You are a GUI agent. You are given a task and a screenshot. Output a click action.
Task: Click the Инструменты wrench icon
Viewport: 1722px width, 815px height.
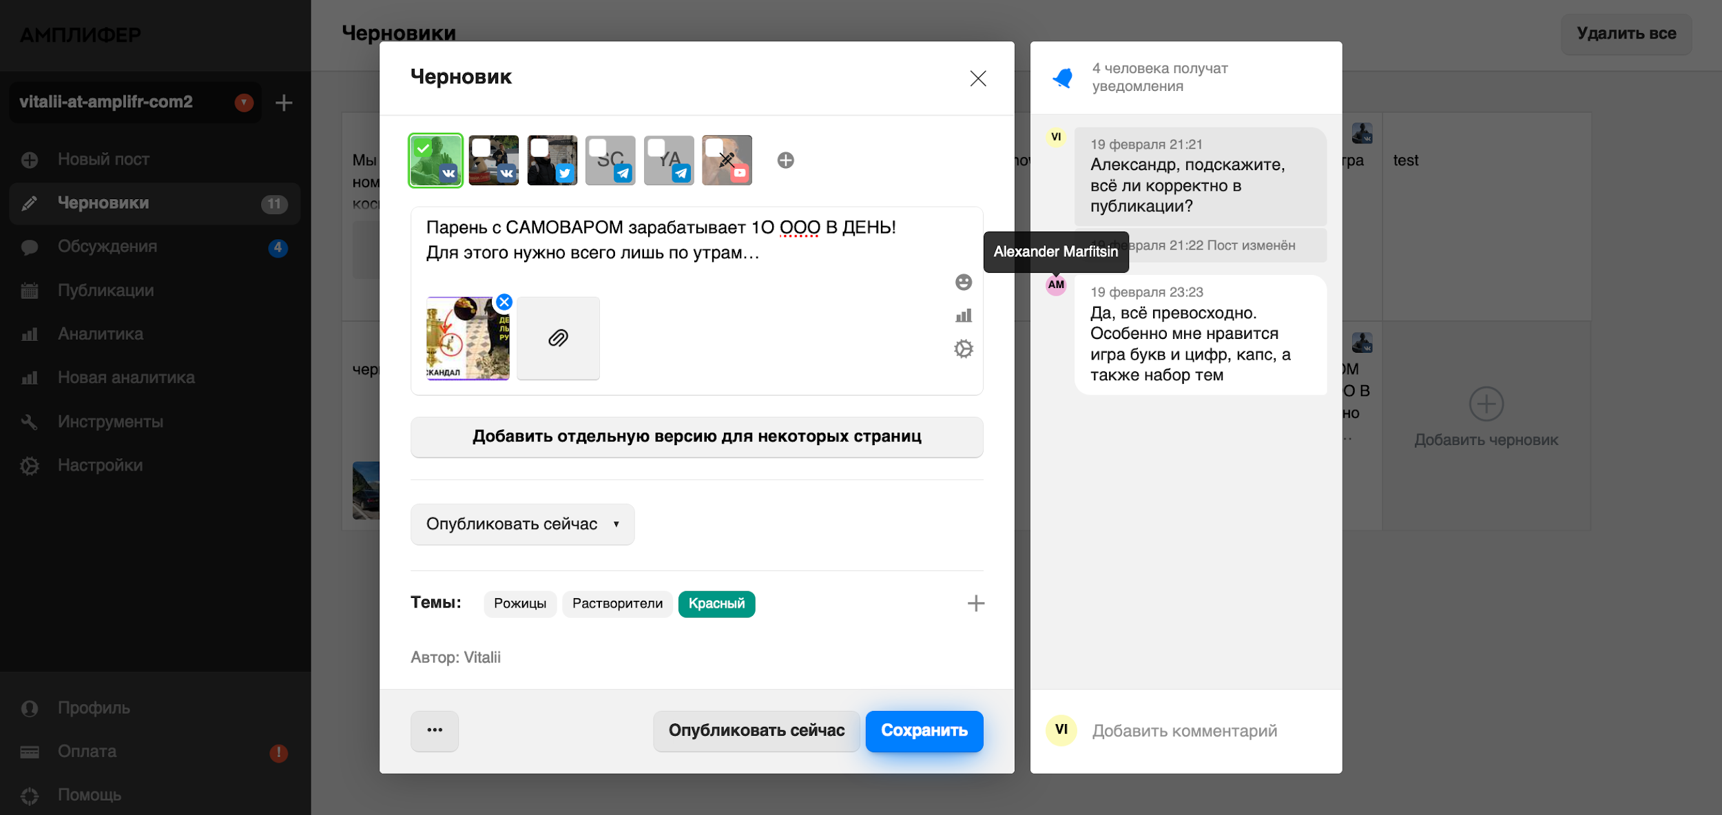coord(30,422)
